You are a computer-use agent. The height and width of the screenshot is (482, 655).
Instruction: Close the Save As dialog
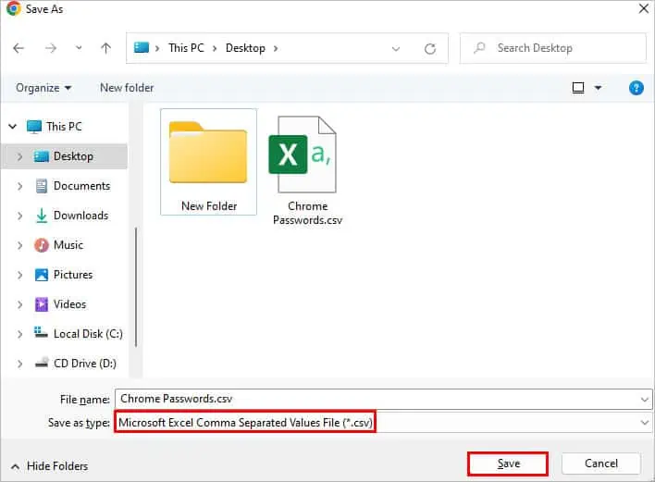point(643,8)
